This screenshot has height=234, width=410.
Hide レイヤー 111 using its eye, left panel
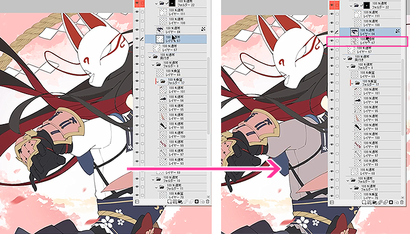point(137,12)
